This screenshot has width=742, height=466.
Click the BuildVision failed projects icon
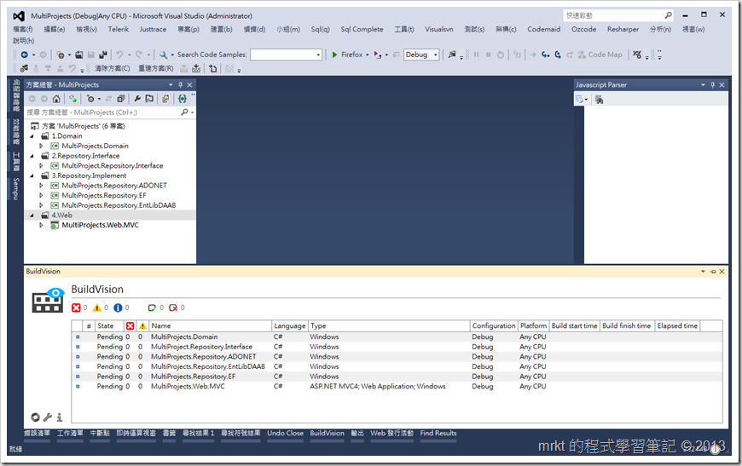173,308
